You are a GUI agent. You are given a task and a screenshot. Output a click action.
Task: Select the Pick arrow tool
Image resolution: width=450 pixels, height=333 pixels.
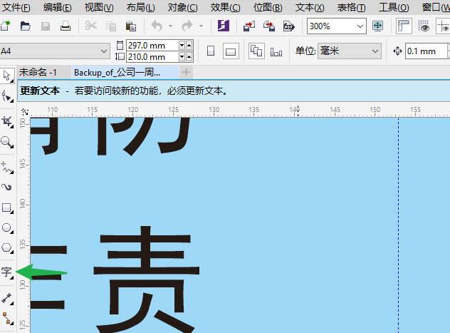point(7,76)
